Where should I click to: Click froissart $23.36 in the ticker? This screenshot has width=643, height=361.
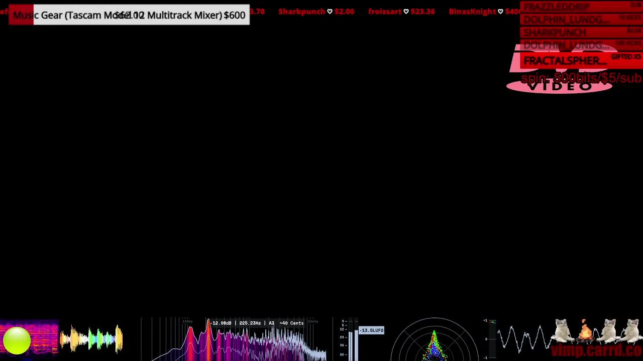(x=401, y=12)
